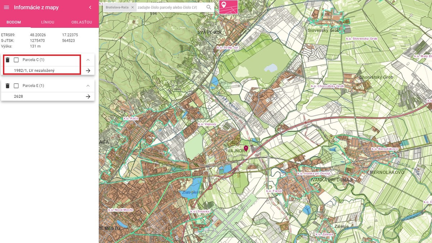Collapse the Informácie z mapy side panel
Viewport: 432px width, 243px height.
pos(90,8)
